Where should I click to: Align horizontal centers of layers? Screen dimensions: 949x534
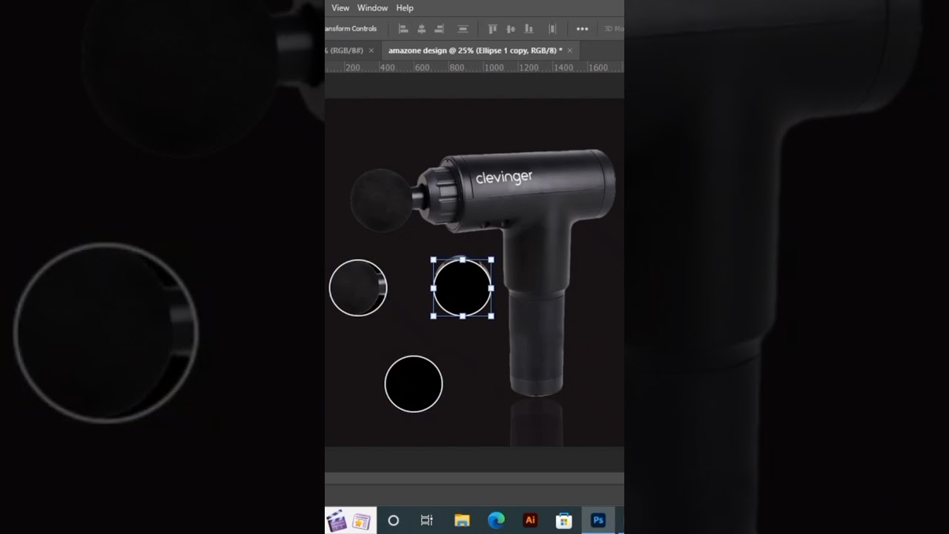click(x=421, y=29)
